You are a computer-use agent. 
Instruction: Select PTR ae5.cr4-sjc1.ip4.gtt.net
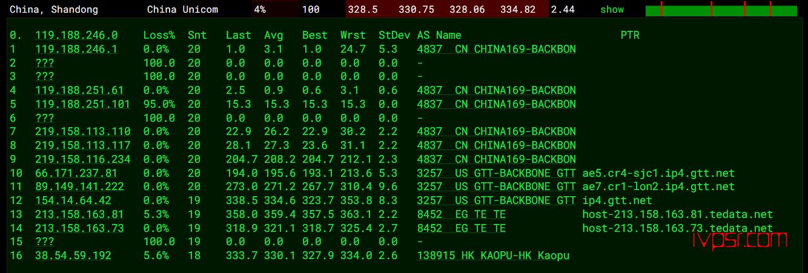tap(658, 173)
